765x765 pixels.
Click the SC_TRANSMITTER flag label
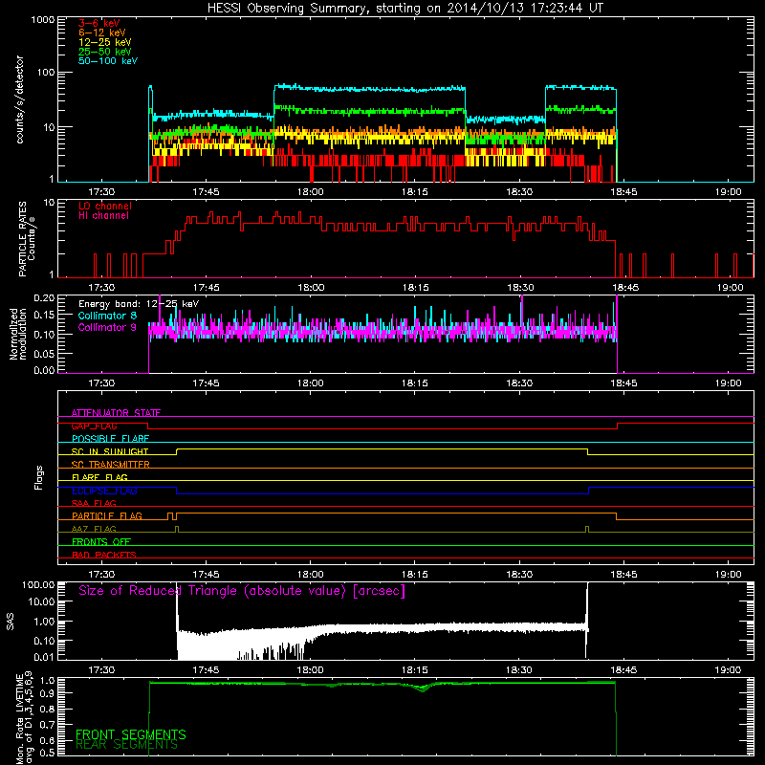point(111,465)
